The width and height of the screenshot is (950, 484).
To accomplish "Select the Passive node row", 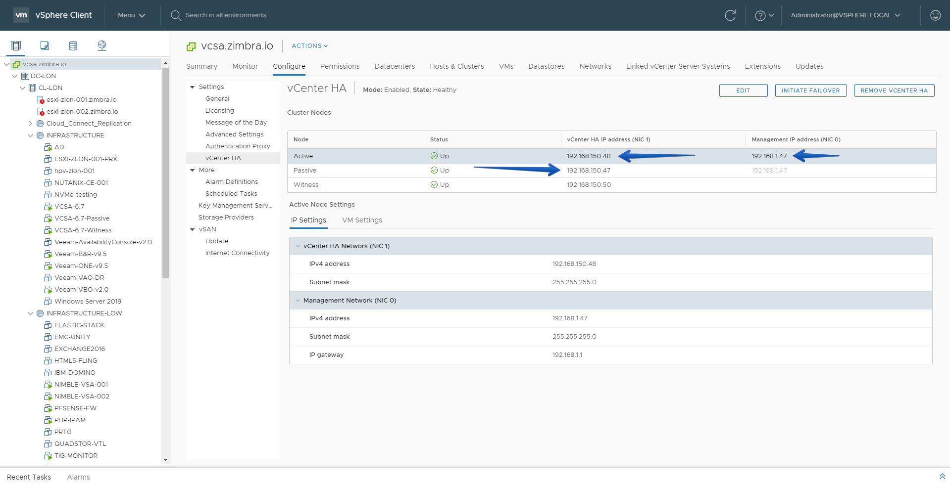I will [x=611, y=171].
